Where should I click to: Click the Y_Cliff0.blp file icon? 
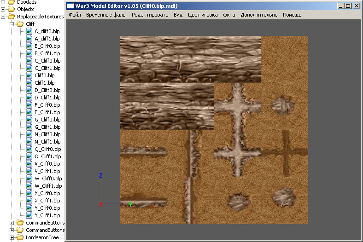click(29, 208)
